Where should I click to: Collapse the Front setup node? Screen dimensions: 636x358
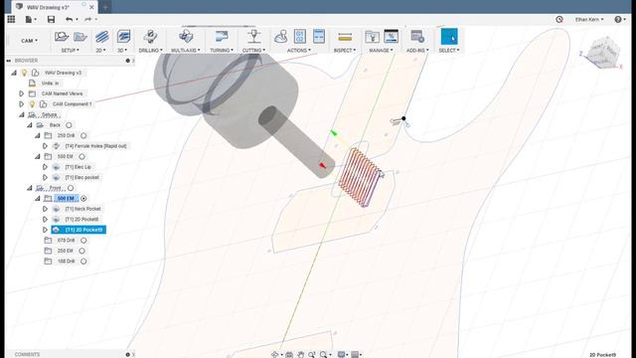pos(29,188)
